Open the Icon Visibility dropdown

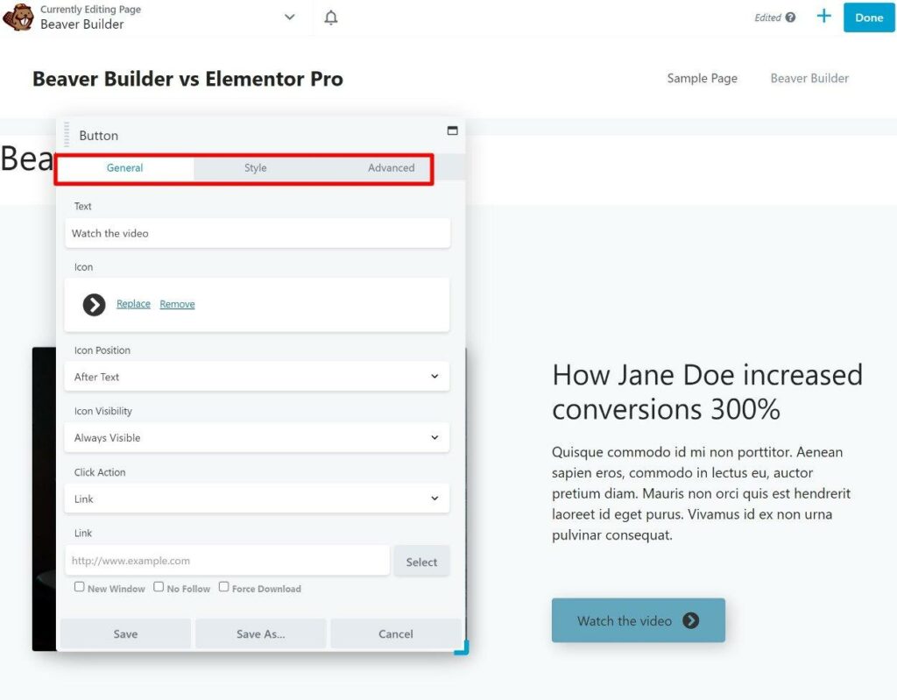257,437
